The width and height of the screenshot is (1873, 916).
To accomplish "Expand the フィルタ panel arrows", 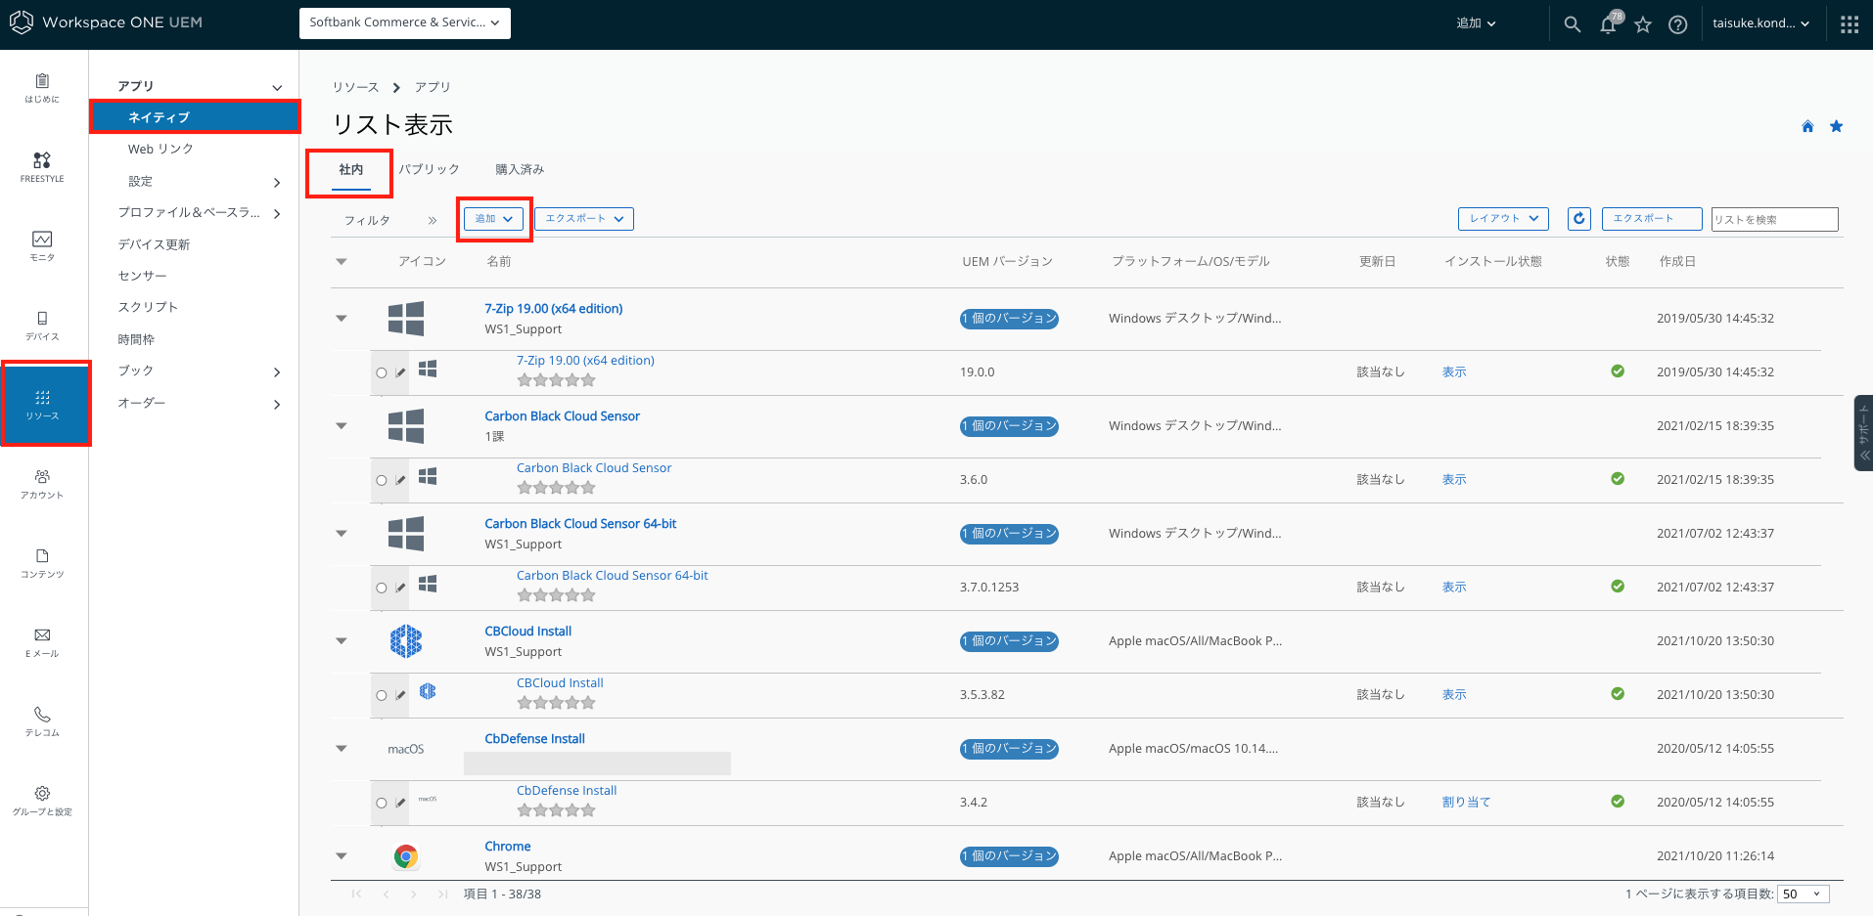I will click(432, 220).
